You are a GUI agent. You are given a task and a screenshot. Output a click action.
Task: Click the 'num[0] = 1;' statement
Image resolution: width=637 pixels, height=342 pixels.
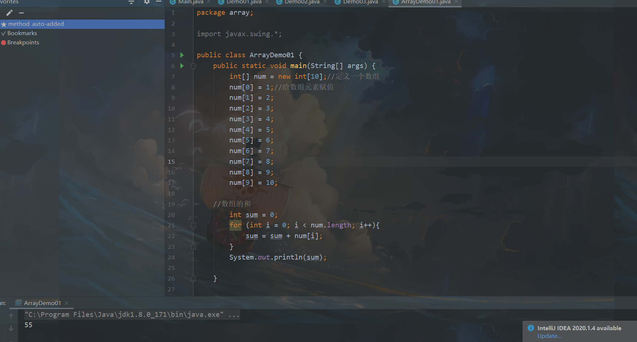coord(252,87)
